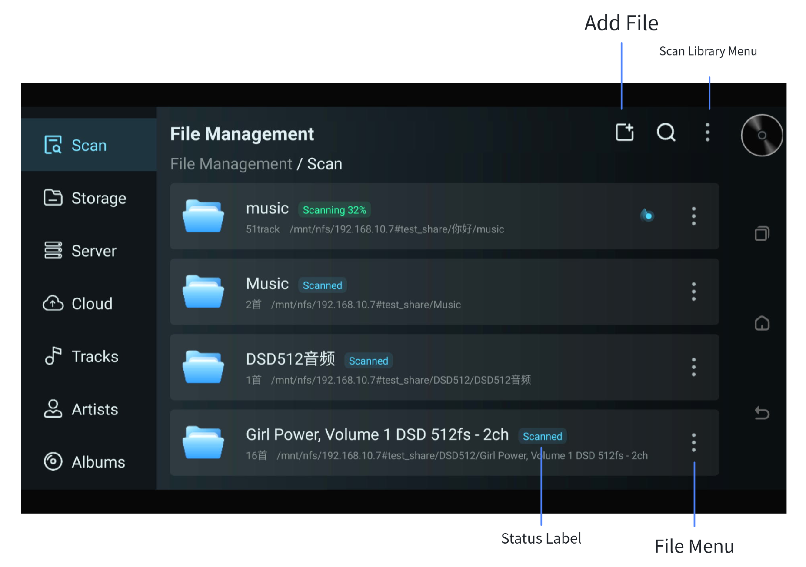This screenshot has height=567, width=806.
Task: Click the scanning progress spinner on music row
Action: pos(647,215)
